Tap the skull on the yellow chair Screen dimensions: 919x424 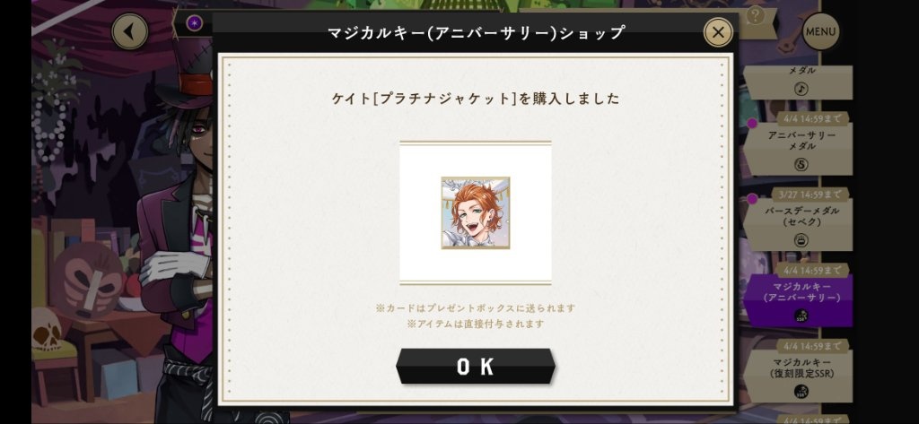pyautogui.click(x=47, y=329)
